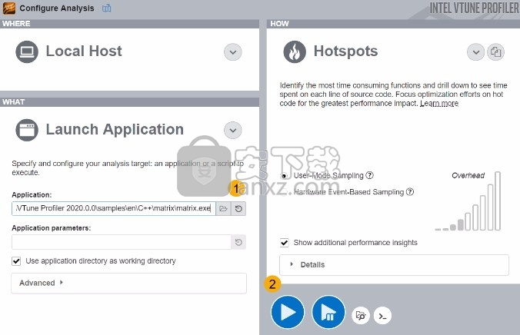
Task: Click the 'Hotspots' heading text
Action: point(345,51)
